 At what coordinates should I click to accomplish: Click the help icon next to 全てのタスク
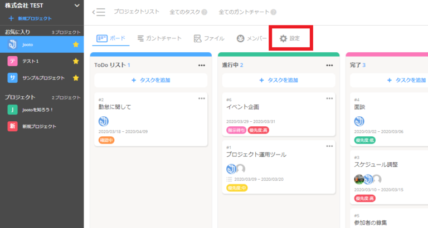204,12
